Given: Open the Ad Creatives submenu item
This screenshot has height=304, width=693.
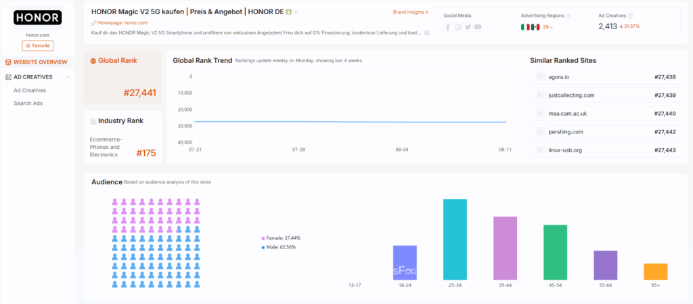Looking at the screenshot, I should click(x=30, y=90).
